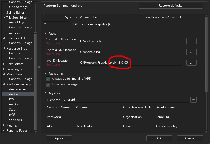Select Spline Editor tree item

tap(15, 13)
